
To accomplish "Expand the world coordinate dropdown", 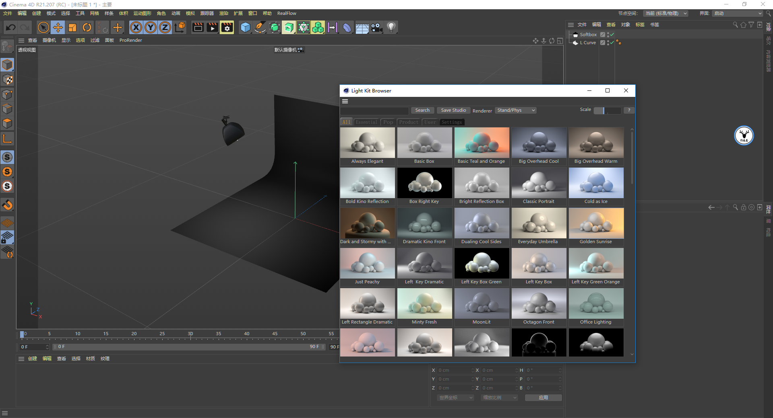I will click(455, 398).
